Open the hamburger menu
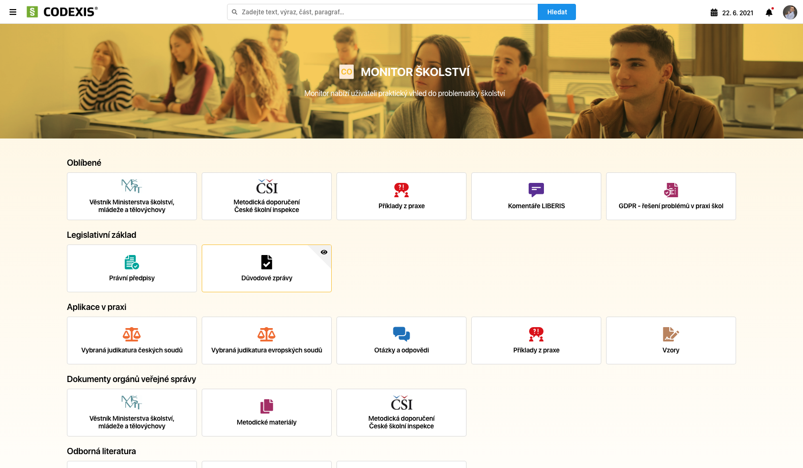The height and width of the screenshot is (468, 803). [13, 12]
